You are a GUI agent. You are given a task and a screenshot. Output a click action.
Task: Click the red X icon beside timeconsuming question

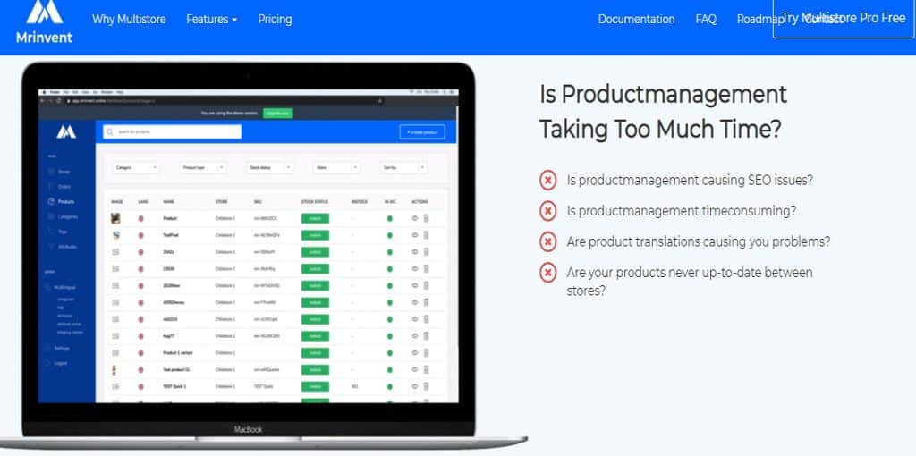click(x=548, y=211)
